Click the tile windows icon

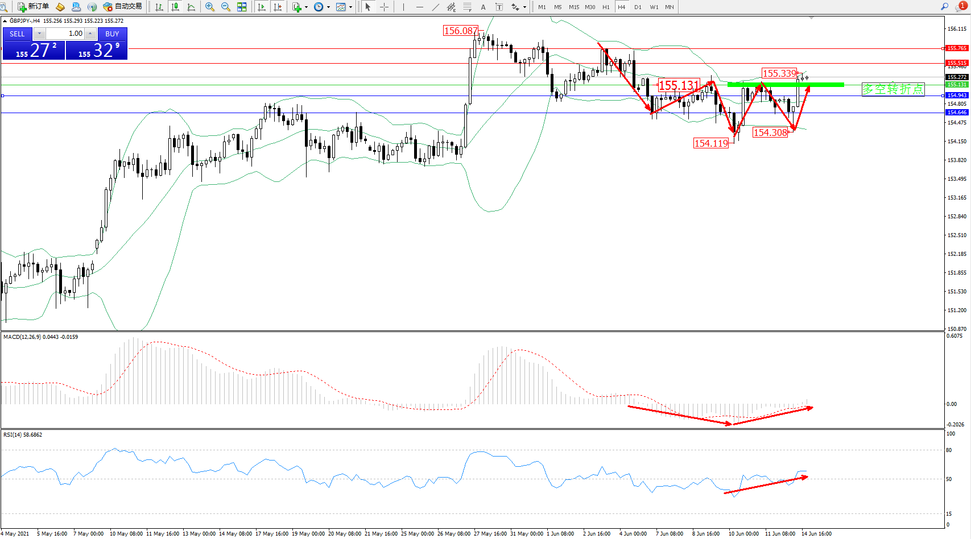point(242,7)
